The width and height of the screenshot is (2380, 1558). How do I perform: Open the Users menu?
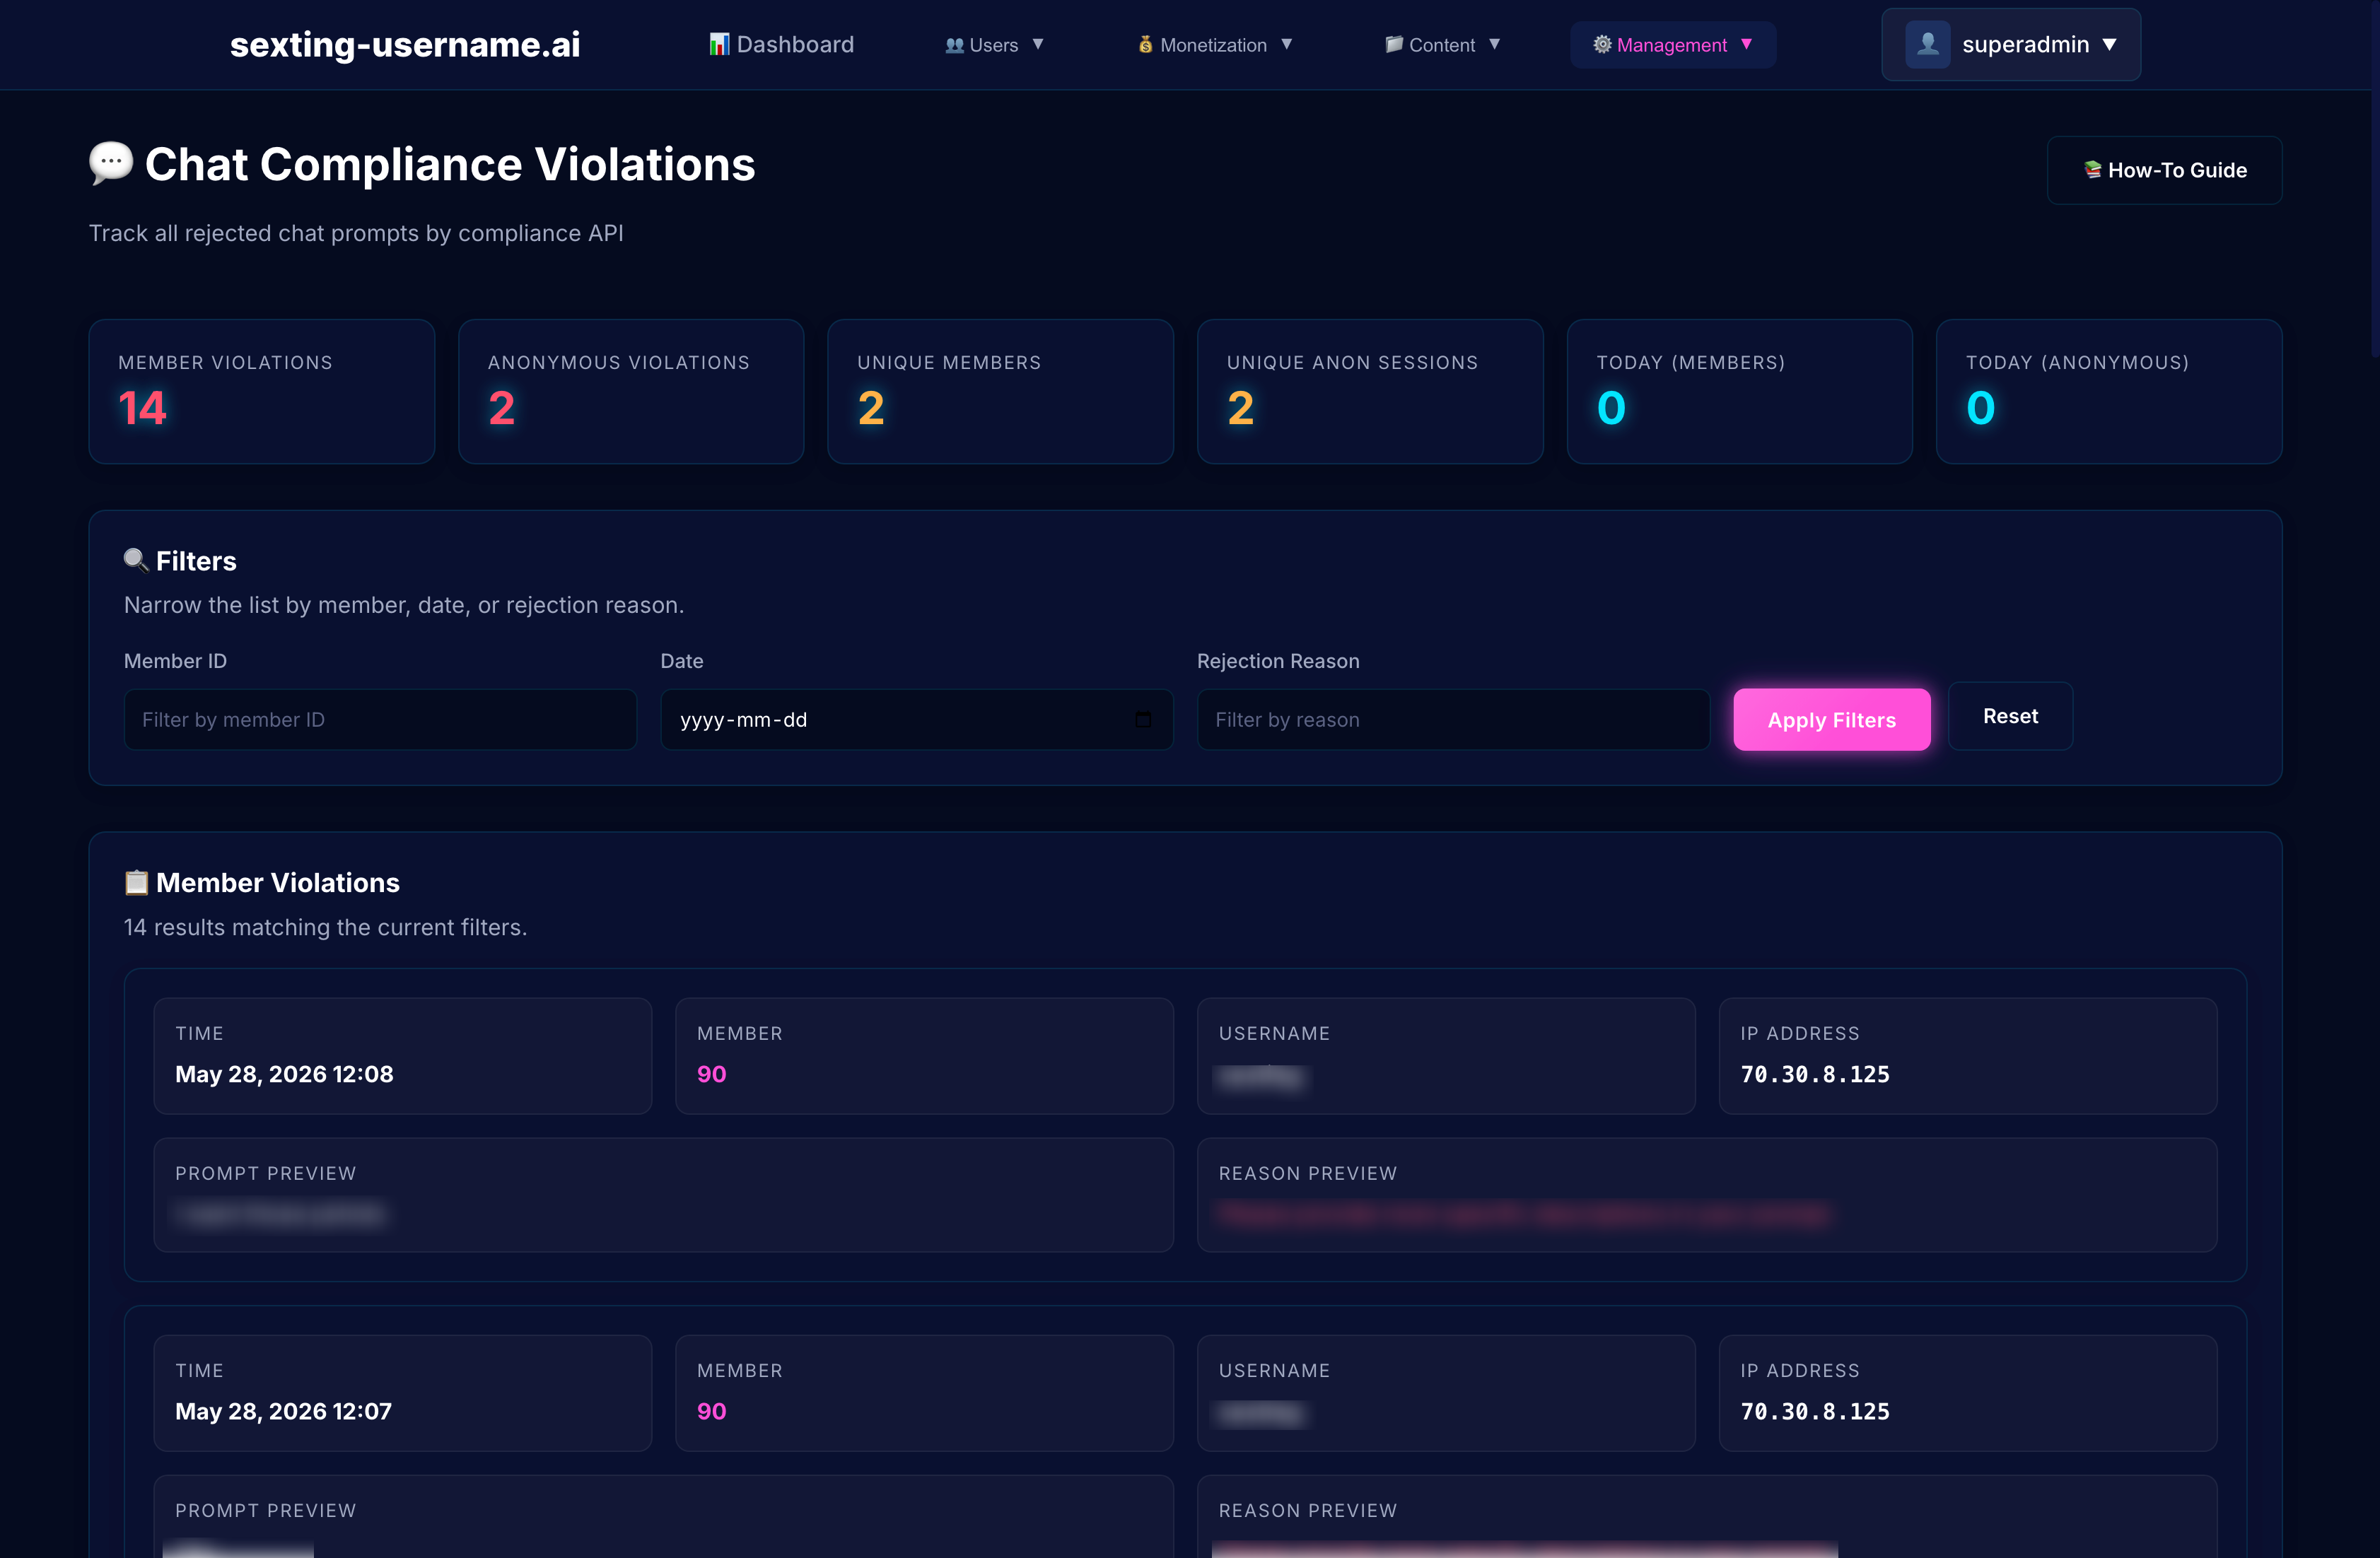(x=995, y=45)
